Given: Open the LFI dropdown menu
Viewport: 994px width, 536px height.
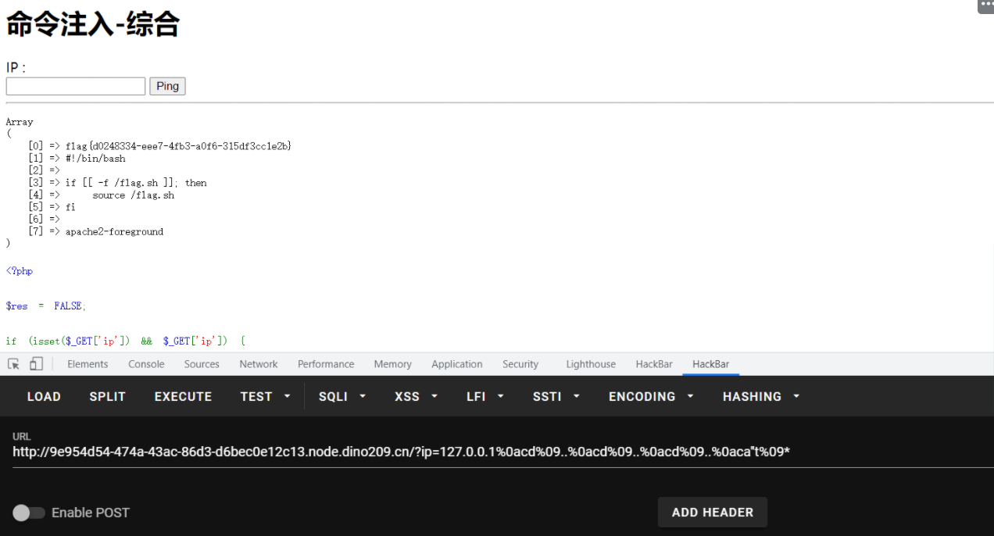Looking at the screenshot, I should point(485,397).
